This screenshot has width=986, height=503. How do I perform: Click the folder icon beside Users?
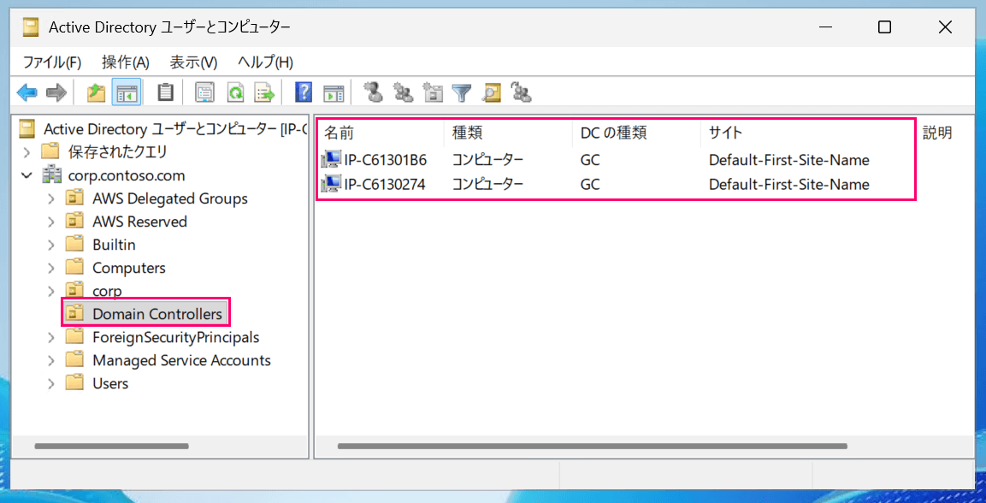click(75, 383)
